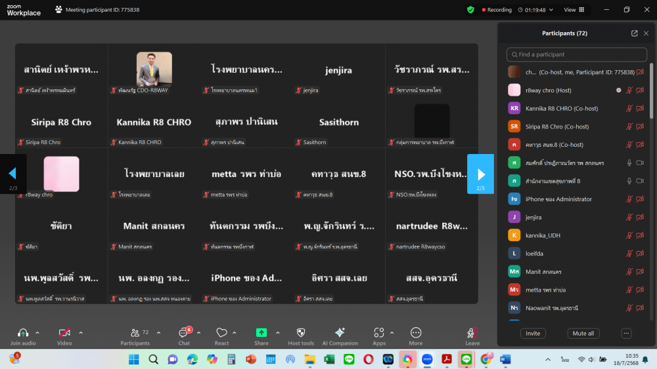Expand the Share options chevron
This screenshot has height=369, width=657.
pos(278,332)
